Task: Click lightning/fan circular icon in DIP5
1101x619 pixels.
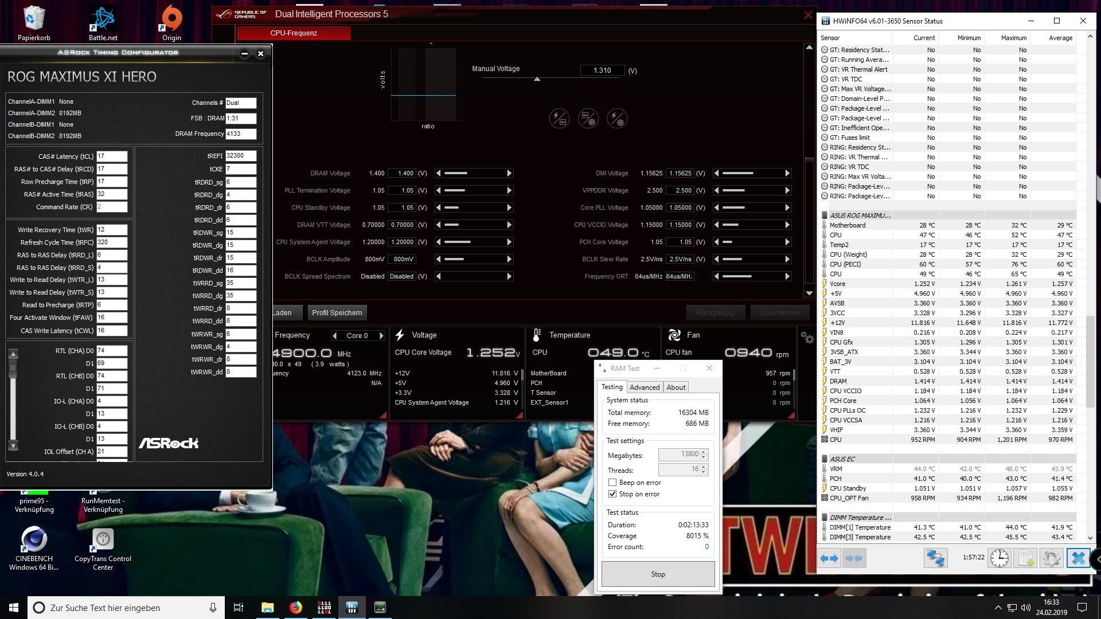Action: [x=617, y=119]
